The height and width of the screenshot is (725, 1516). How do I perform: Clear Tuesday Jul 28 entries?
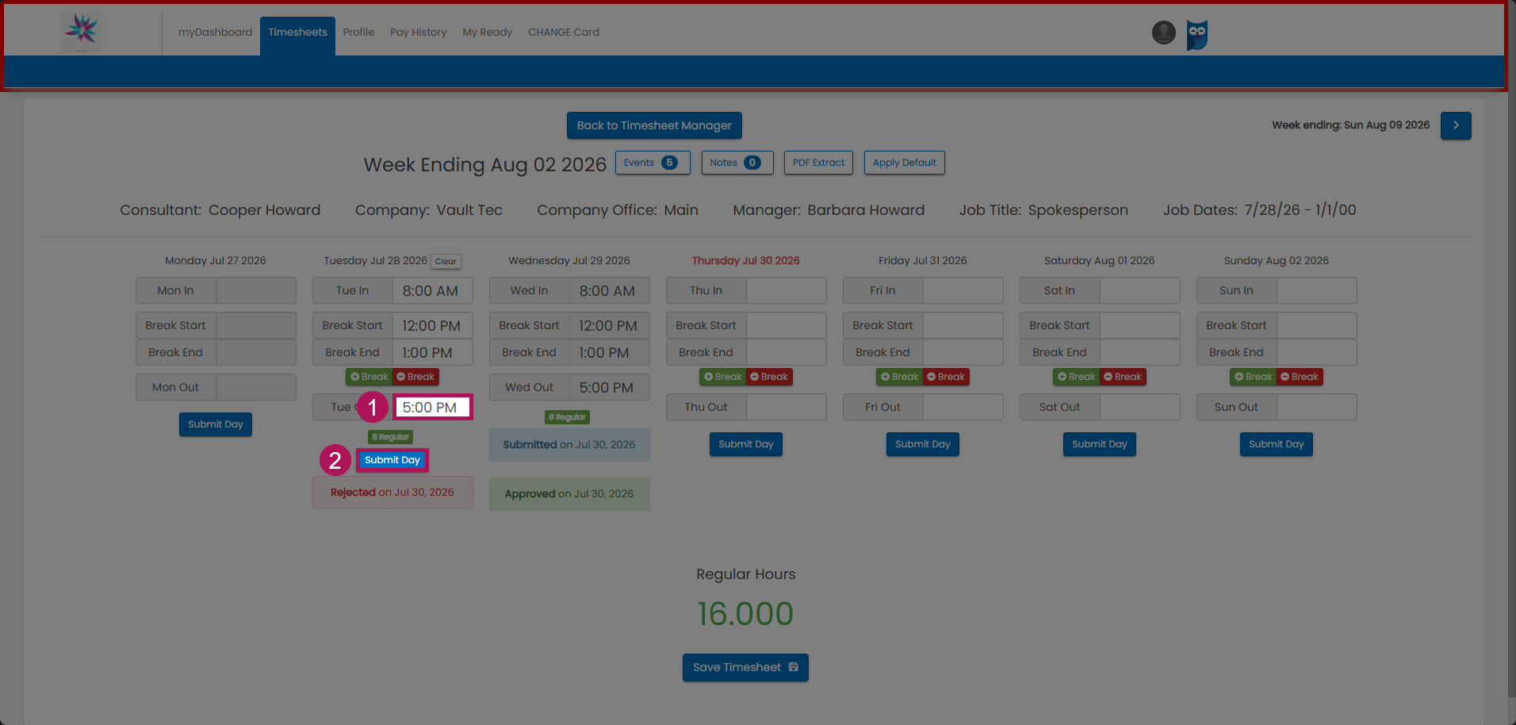pyautogui.click(x=446, y=261)
